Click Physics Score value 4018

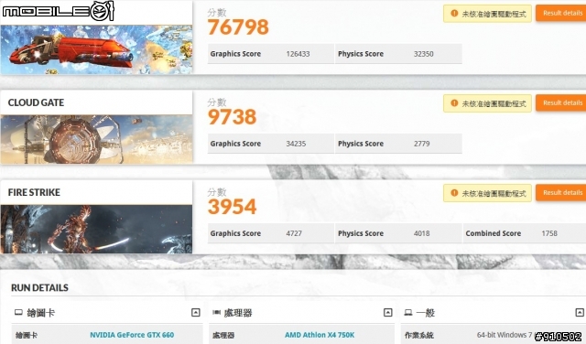click(421, 233)
